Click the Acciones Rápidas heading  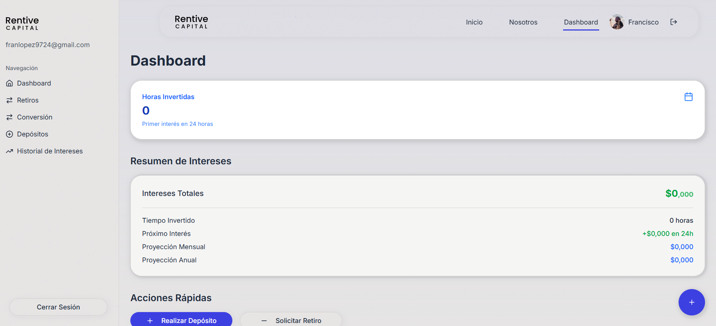click(171, 298)
